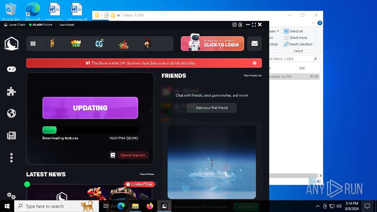Cancel the game launch
The width and height of the screenshot is (377, 212).
(133, 155)
